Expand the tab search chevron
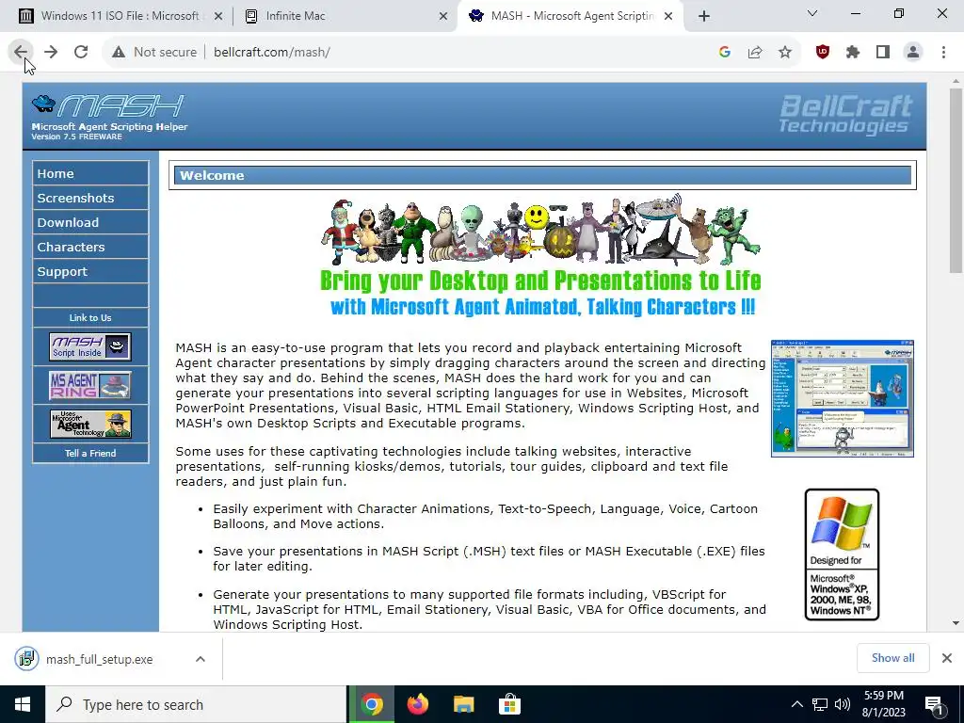This screenshot has height=723, width=964. pos(812,13)
